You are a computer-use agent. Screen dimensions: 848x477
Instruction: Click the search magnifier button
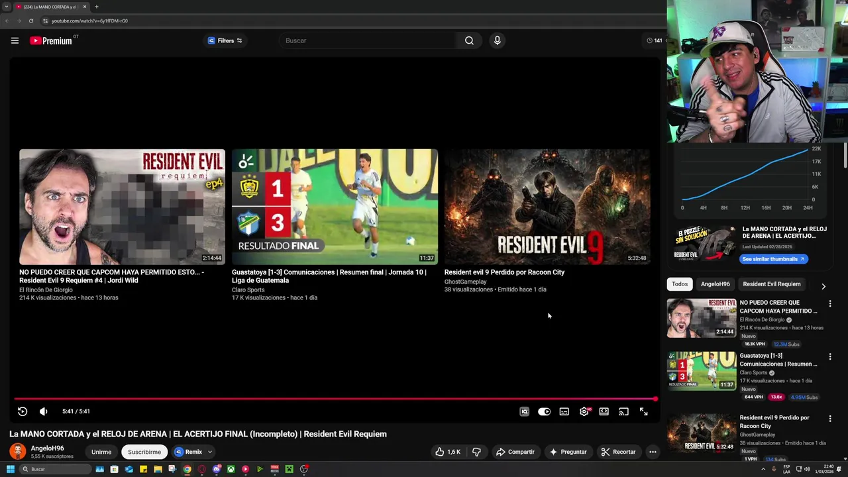[x=469, y=40]
